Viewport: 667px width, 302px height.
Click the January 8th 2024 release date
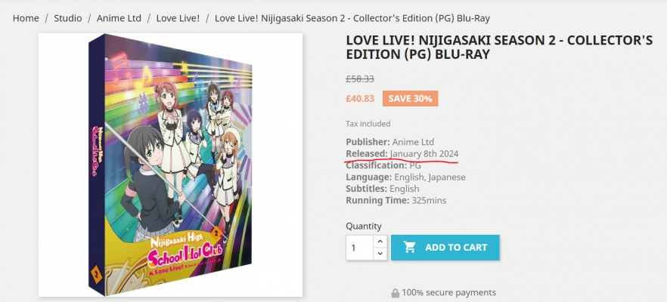430,153
